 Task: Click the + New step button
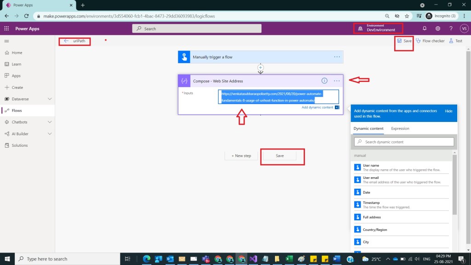(x=241, y=156)
